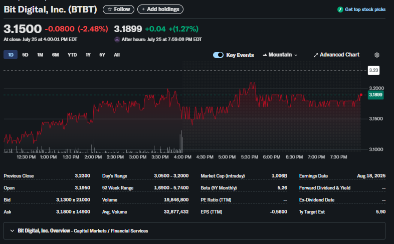394x244 pixels.
Task: Click the 52 Week Range label
Action: click(118, 188)
